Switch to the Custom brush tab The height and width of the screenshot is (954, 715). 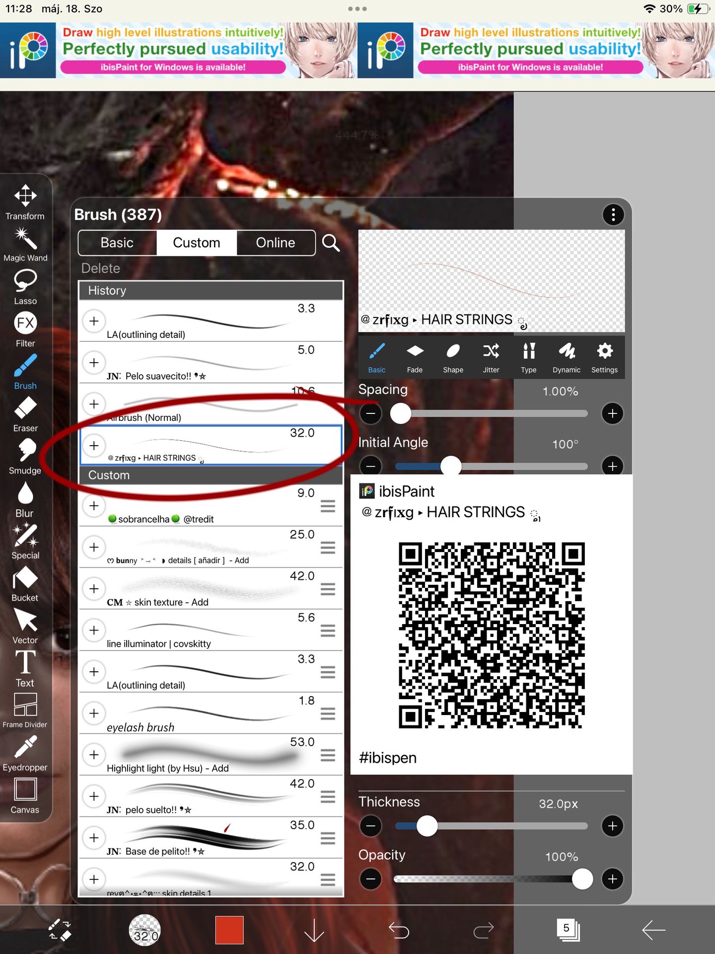point(197,243)
